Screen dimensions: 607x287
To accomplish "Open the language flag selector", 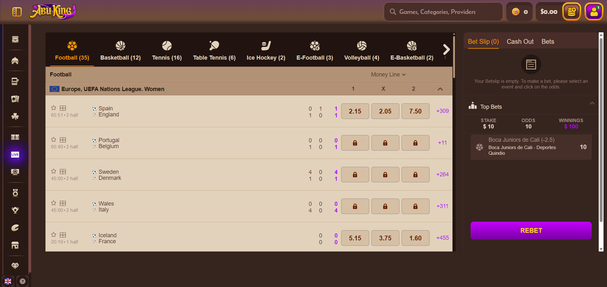I will [x=8, y=281].
